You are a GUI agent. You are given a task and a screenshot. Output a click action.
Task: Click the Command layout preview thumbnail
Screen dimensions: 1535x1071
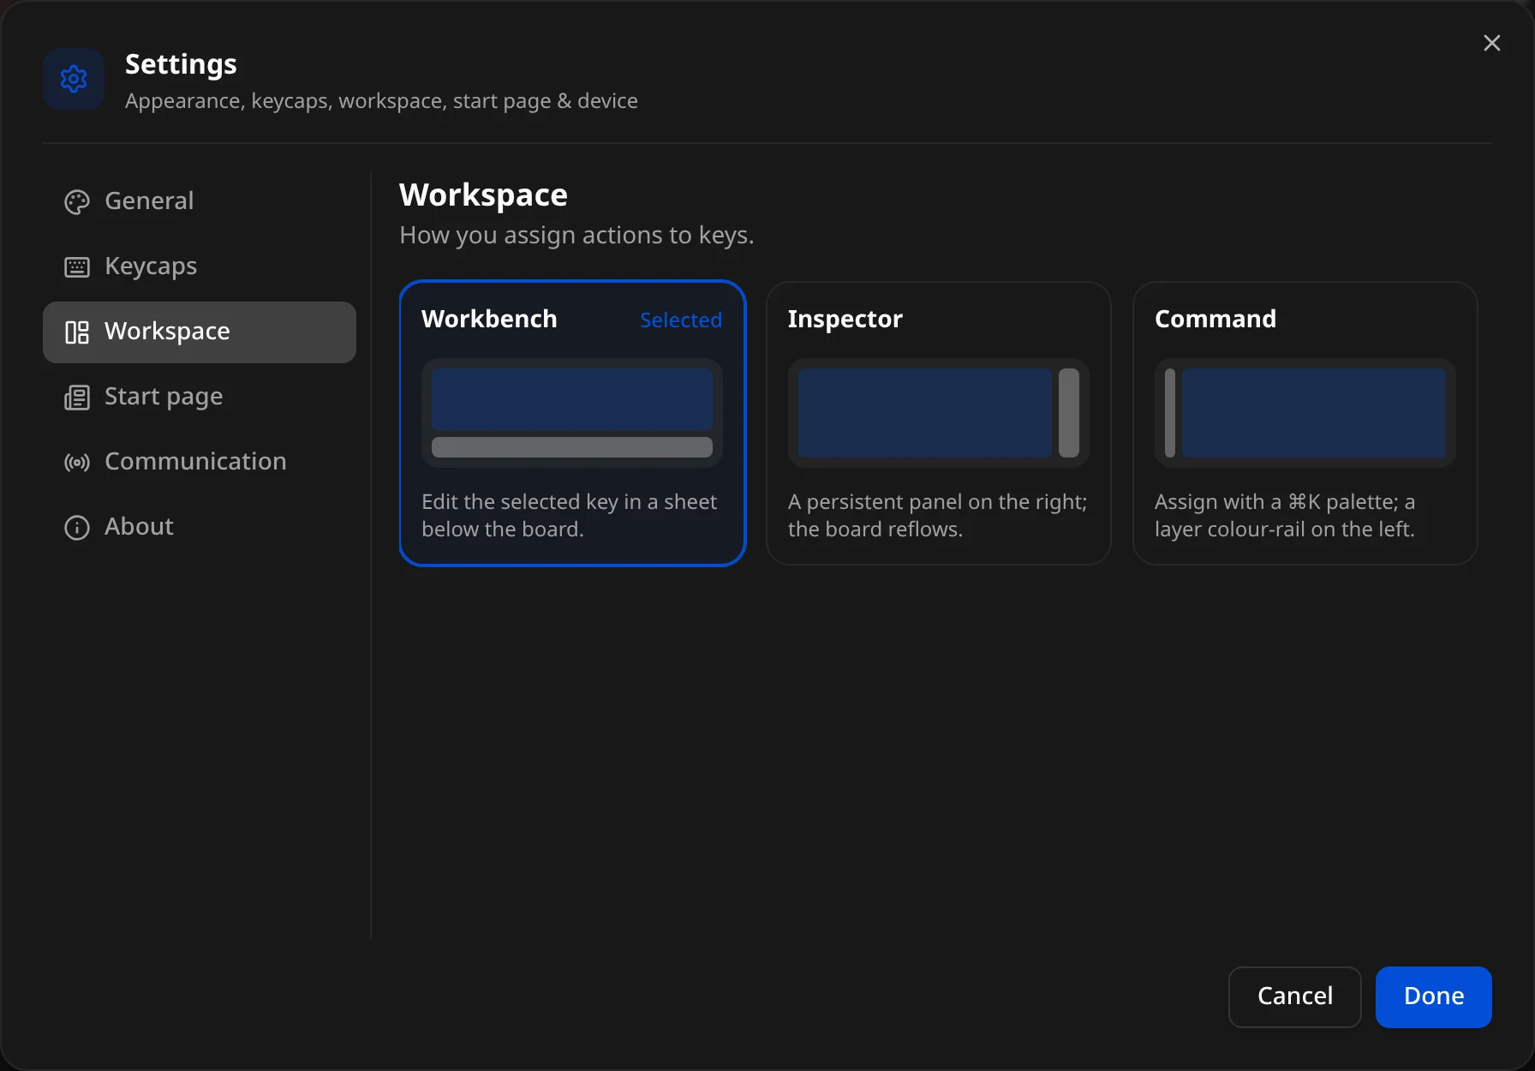click(1305, 413)
